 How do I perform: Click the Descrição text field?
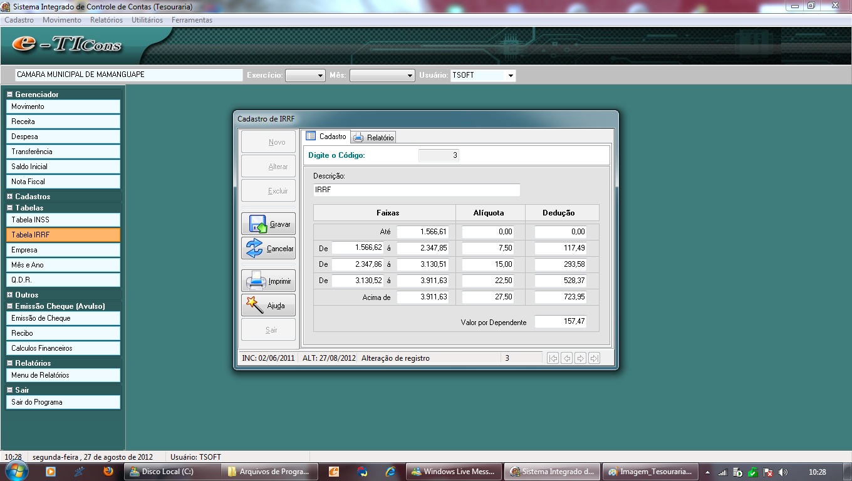pos(416,190)
